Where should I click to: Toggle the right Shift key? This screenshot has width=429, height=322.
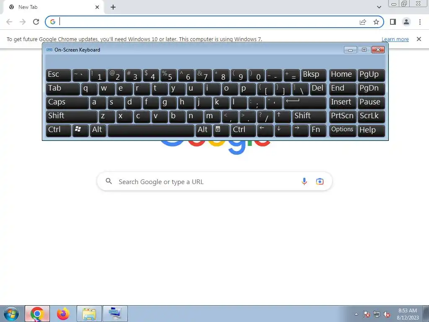309,117
